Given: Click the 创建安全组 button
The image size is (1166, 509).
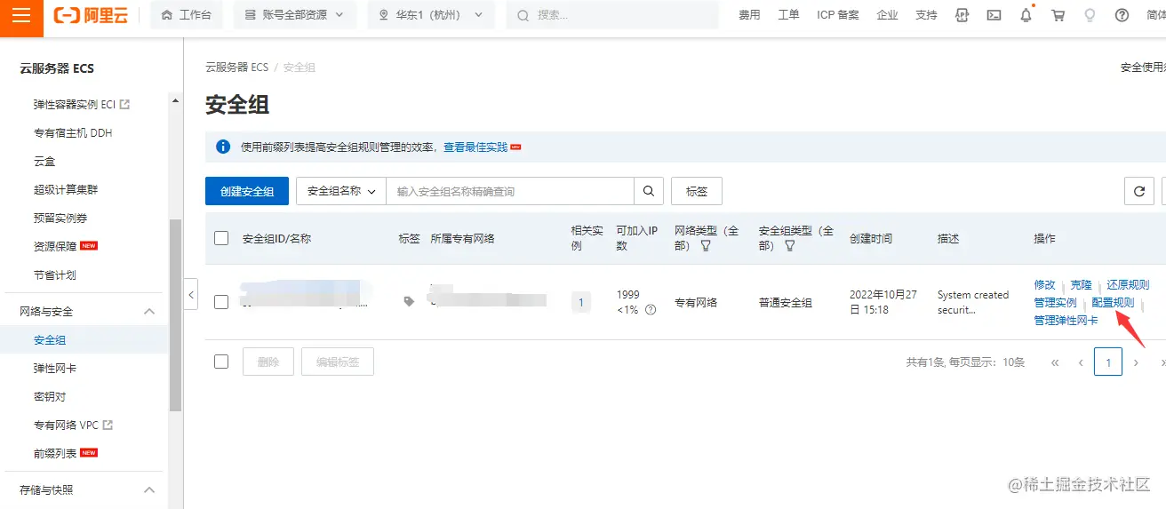Looking at the screenshot, I should (247, 191).
